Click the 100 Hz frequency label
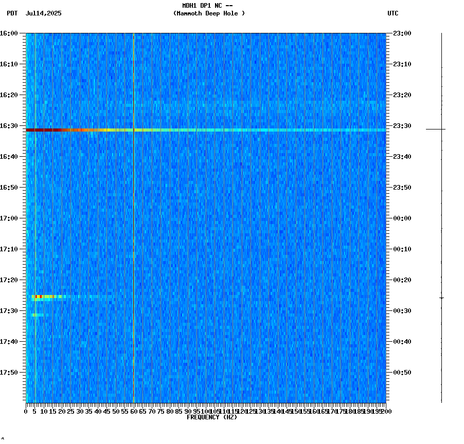Image resolution: width=464 pixels, height=444 pixels. point(206,411)
